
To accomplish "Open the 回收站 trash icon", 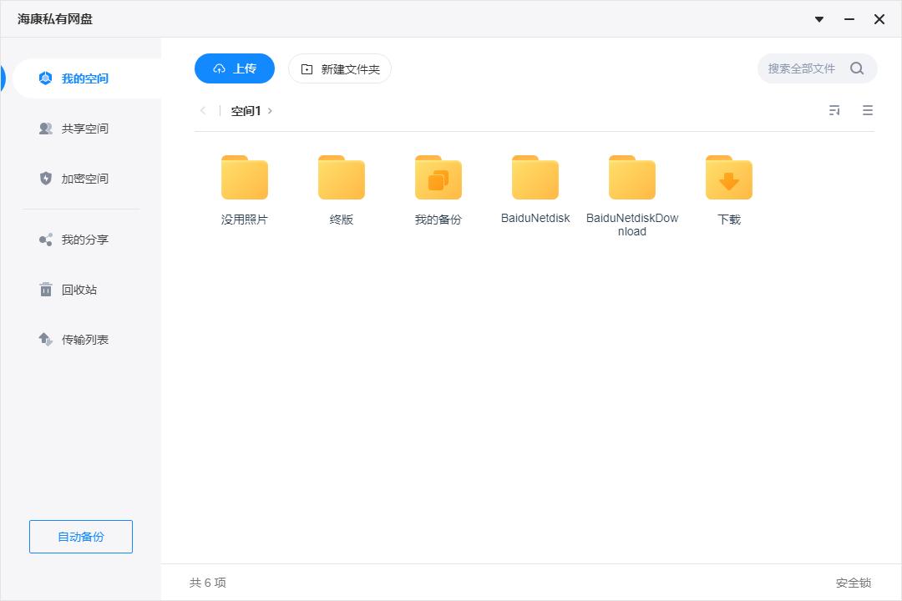I will tap(45, 289).
